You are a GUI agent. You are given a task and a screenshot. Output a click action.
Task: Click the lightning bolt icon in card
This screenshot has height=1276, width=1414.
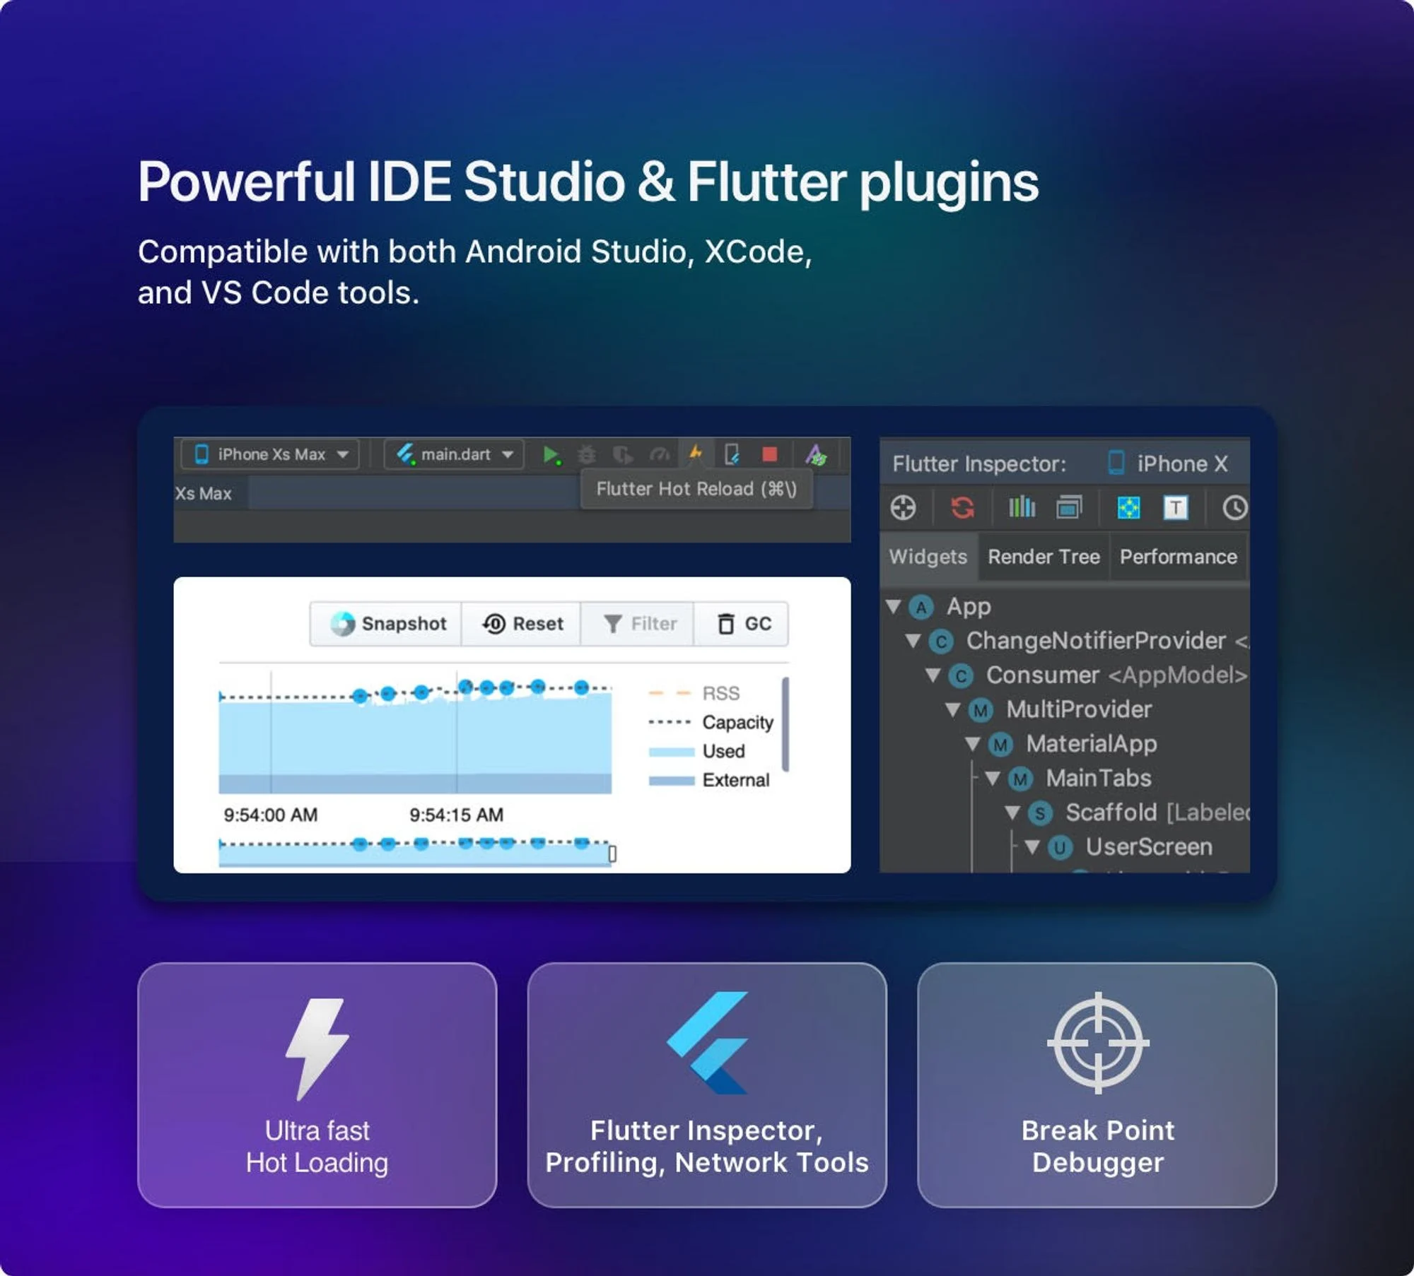pos(317,1048)
